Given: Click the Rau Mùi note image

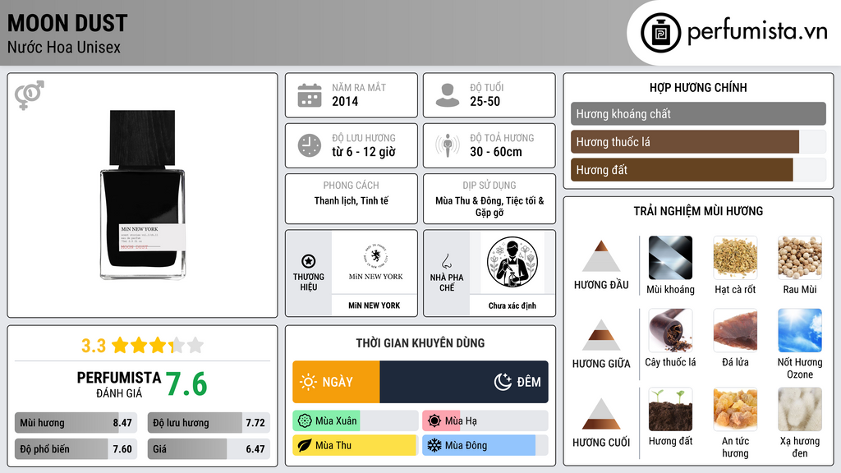Looking at the screenshot, I should 800,258.
